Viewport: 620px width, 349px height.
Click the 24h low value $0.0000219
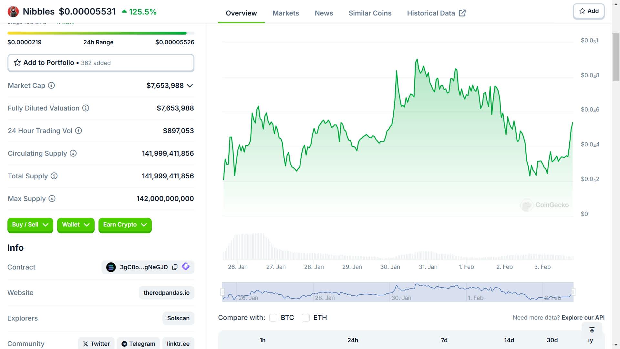coord(25,42)
